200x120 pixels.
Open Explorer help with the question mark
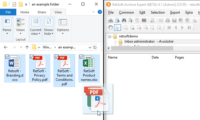click(100, 12)
